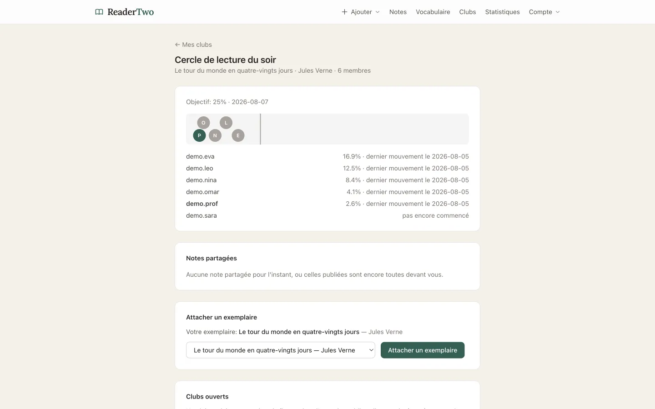Click the Votre exemplaire book title text
Image resolution: width=655 pixels, height=409 pixels.
(x=299, y=332)
